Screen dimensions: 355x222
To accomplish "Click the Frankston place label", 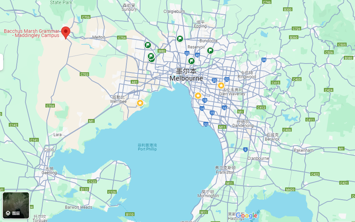I will pos(225,172).
